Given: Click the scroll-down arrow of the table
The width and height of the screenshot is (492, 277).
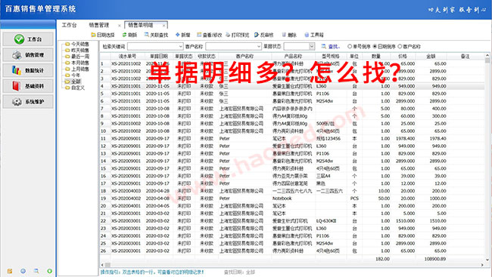Looking at the screenshot, I should [487, 260].
